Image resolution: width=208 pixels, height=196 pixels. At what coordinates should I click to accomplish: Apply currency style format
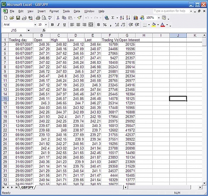[99, 25]
